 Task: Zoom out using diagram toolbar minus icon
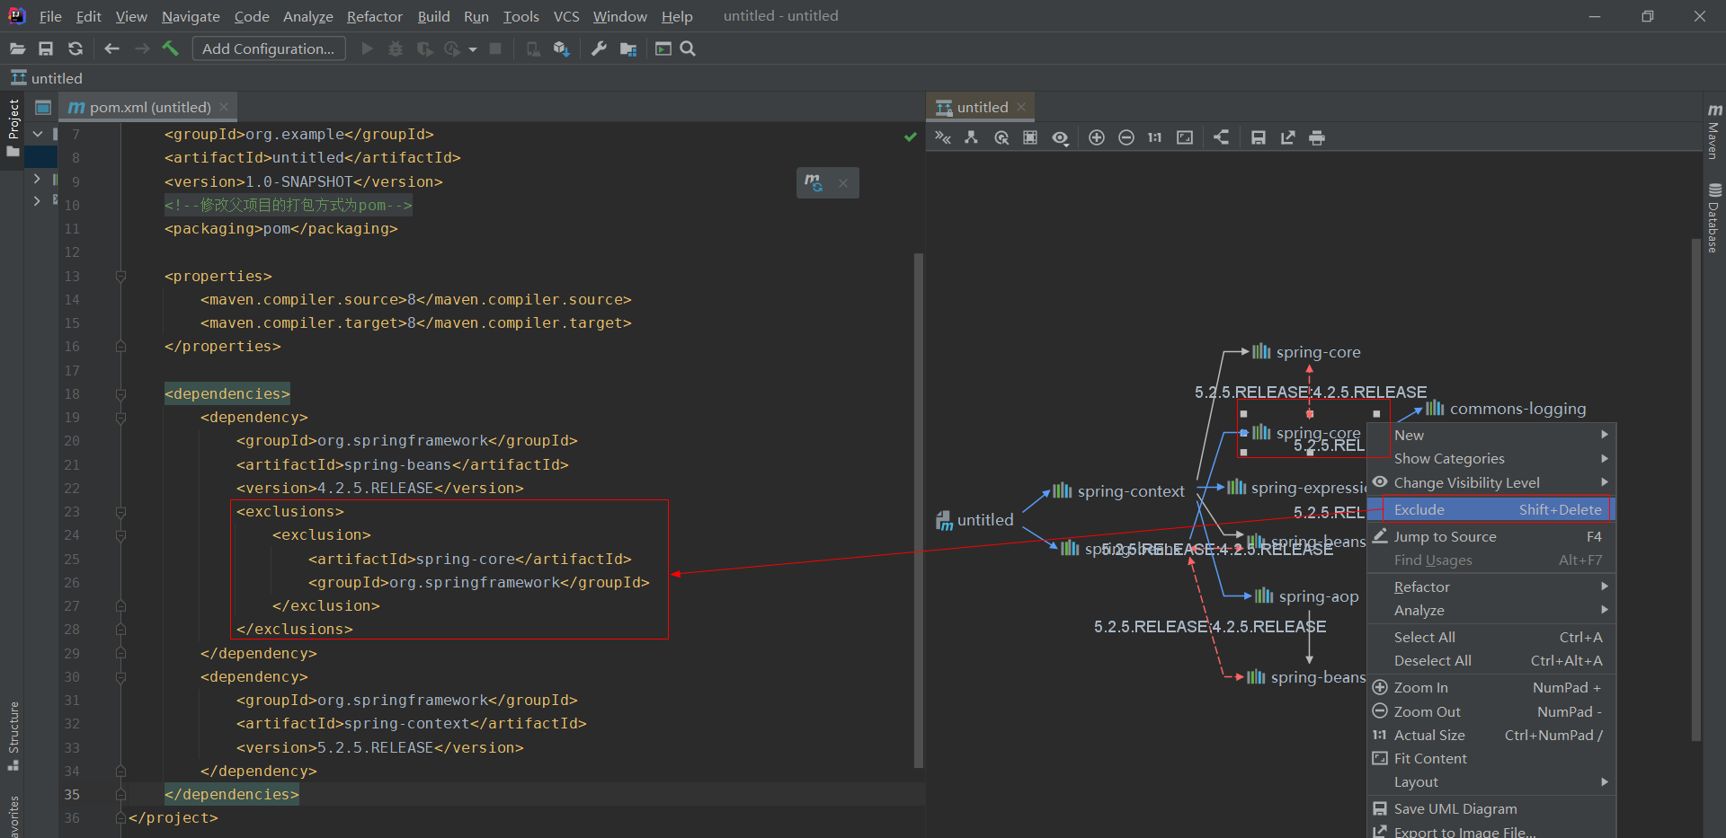[1126, 137]
